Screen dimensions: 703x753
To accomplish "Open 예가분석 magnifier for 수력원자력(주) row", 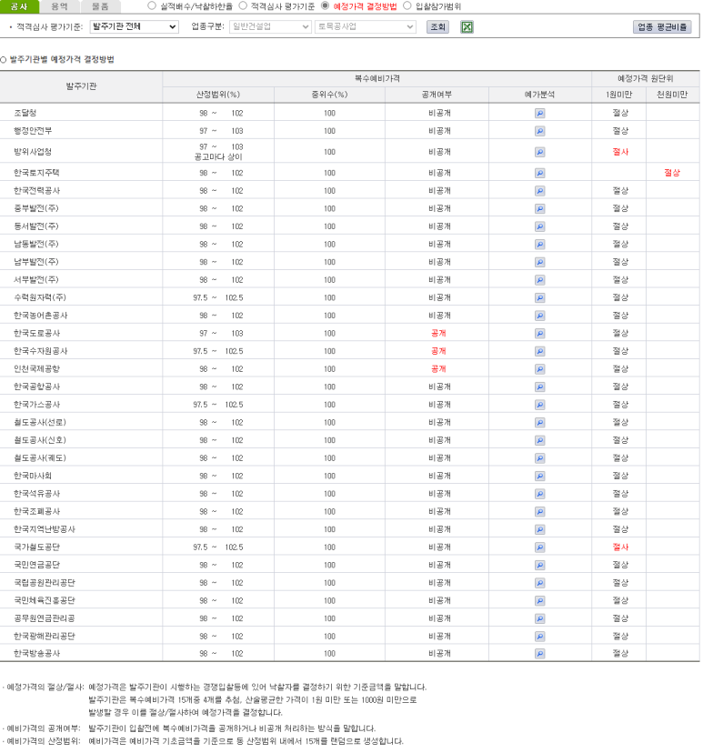I will [539, 297].
